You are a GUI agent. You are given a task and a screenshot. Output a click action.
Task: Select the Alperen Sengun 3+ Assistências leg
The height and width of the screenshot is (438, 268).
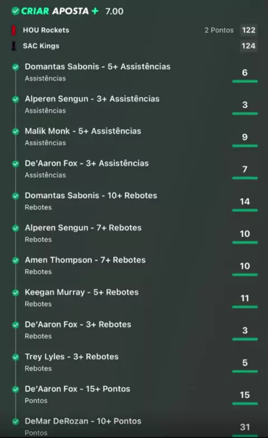(135, 104)
